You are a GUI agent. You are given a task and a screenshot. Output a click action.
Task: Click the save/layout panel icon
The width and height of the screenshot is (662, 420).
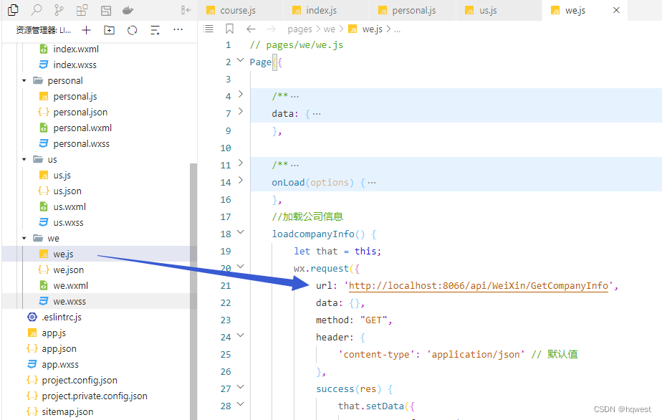tap(106, 11)
